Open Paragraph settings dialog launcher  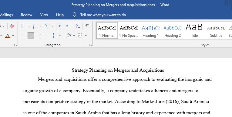(x=90, y=45)
